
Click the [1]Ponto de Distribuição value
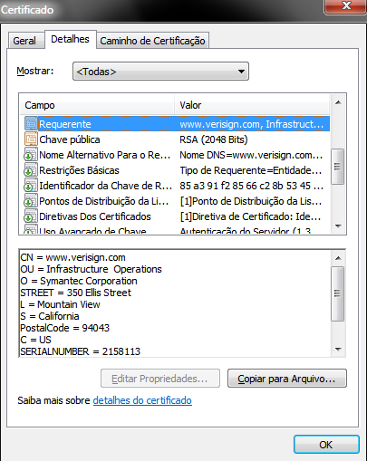pos(251,201)
